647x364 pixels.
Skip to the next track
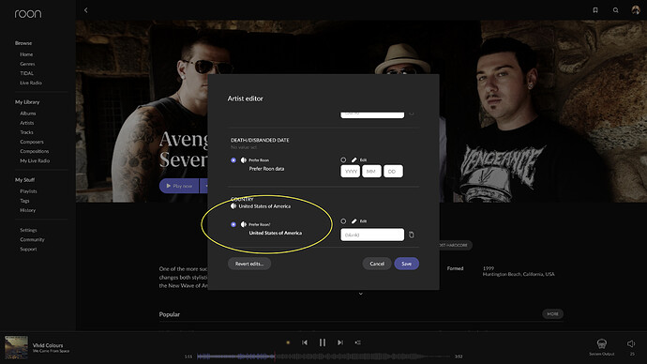[x=340, y=342]
